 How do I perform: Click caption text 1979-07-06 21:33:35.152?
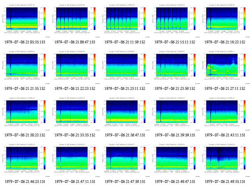tap(75, 135)
